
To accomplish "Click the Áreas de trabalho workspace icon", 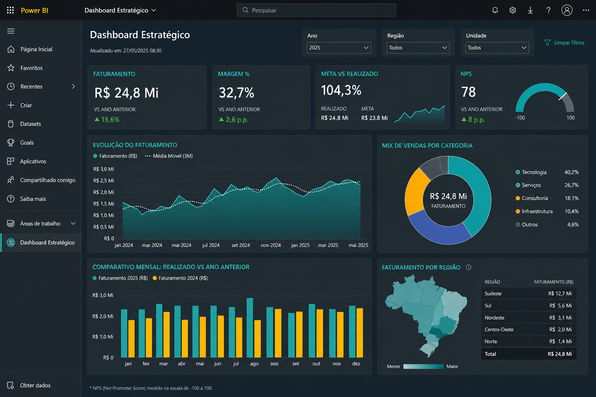I will coord(11,224).
